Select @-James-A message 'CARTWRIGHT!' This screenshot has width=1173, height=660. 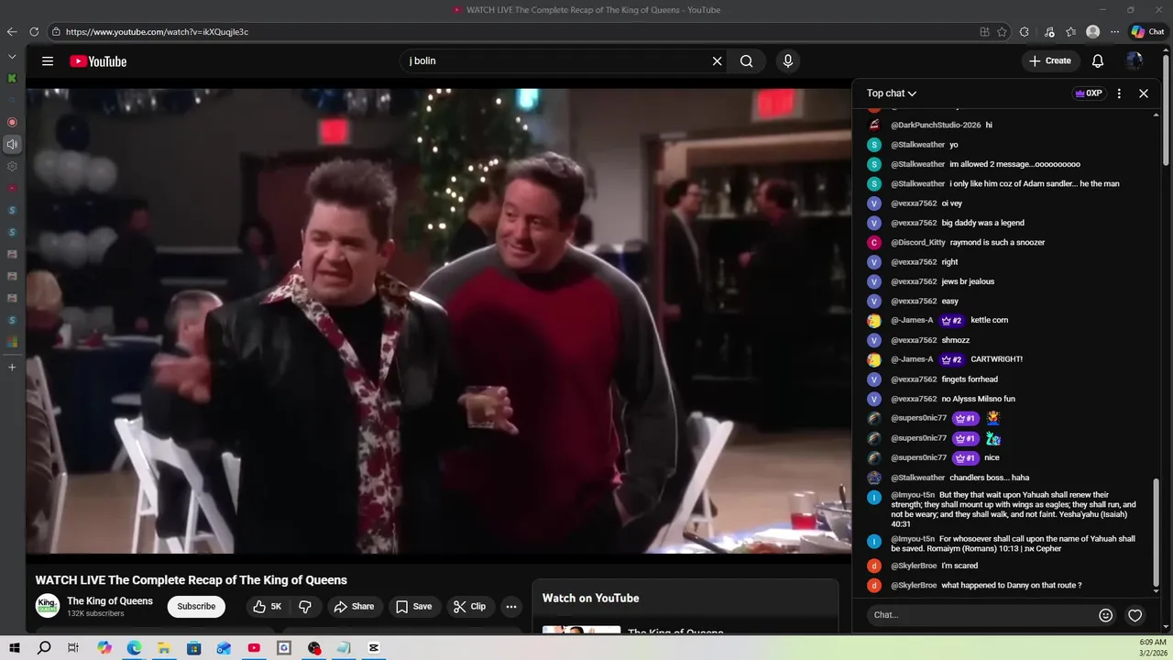[996, 359]
